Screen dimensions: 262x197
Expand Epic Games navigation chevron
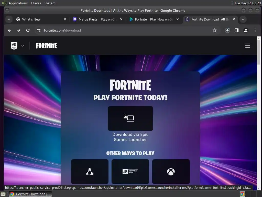23,46
